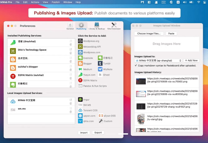Add the Evernote publishing service
The height and width of the screenshot is (143, 208).
pyautogui.click(x=85, y=58)
